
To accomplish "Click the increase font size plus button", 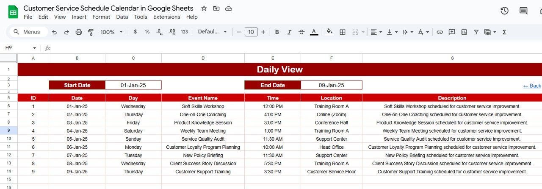I will point(263,32).
